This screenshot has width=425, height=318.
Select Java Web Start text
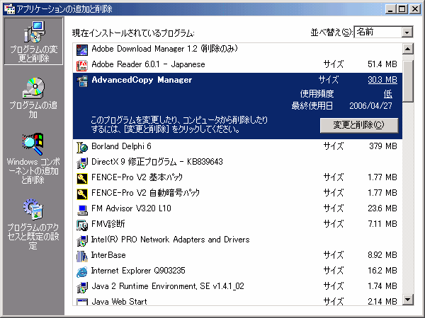119,302
